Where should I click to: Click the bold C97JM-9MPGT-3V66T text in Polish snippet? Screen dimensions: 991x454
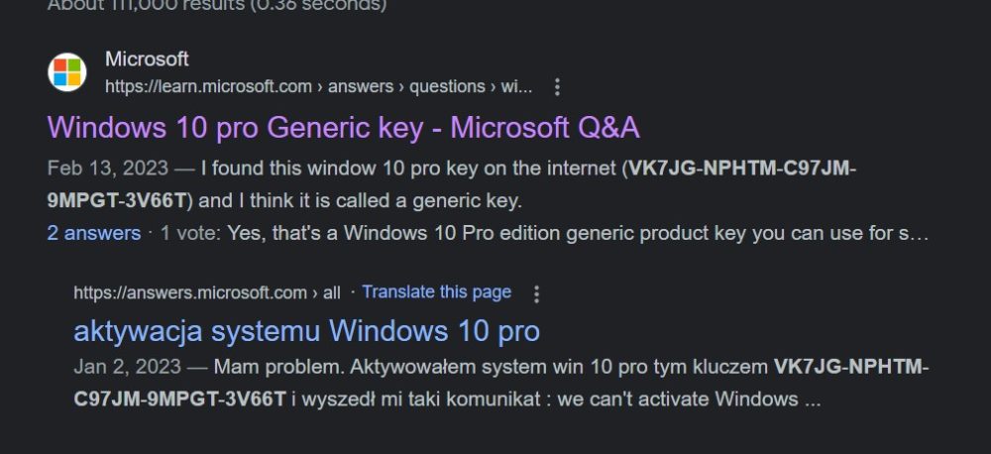pos(179,399)
